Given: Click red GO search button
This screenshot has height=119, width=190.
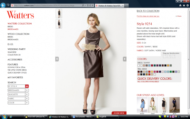Looking at the screenshot, I should pyautogui.click(x=27, y=86).
